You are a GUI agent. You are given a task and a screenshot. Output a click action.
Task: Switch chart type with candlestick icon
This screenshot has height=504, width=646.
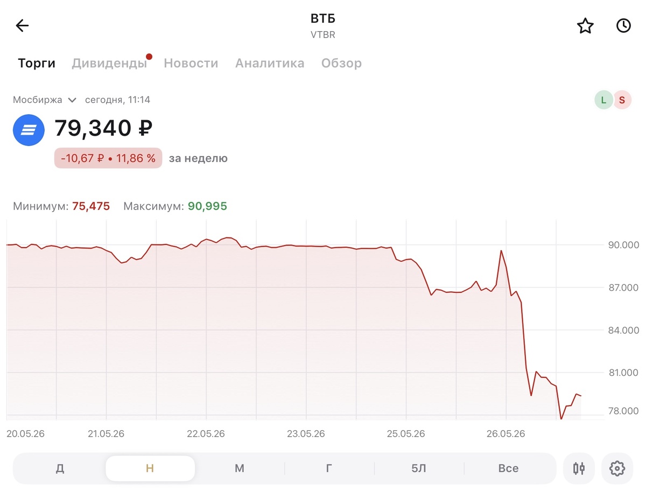[579, 468]
